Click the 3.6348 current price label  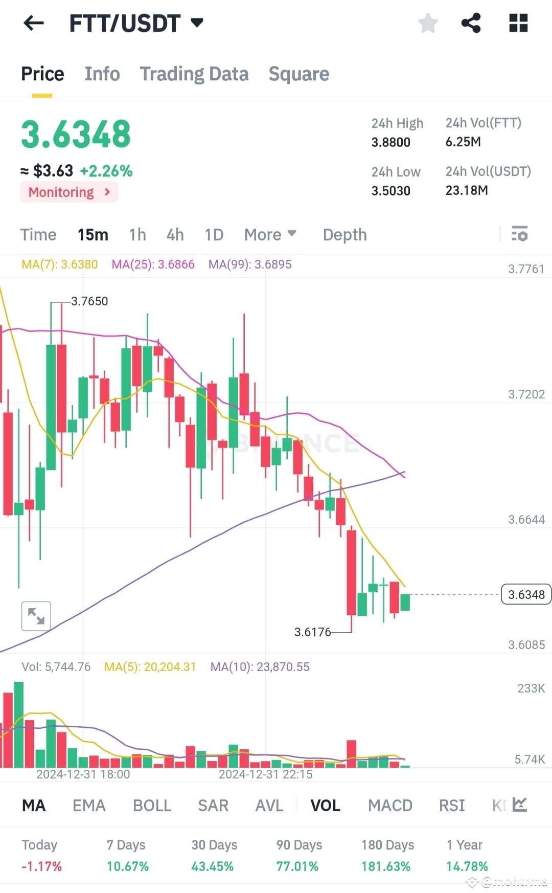click(525, 594)
